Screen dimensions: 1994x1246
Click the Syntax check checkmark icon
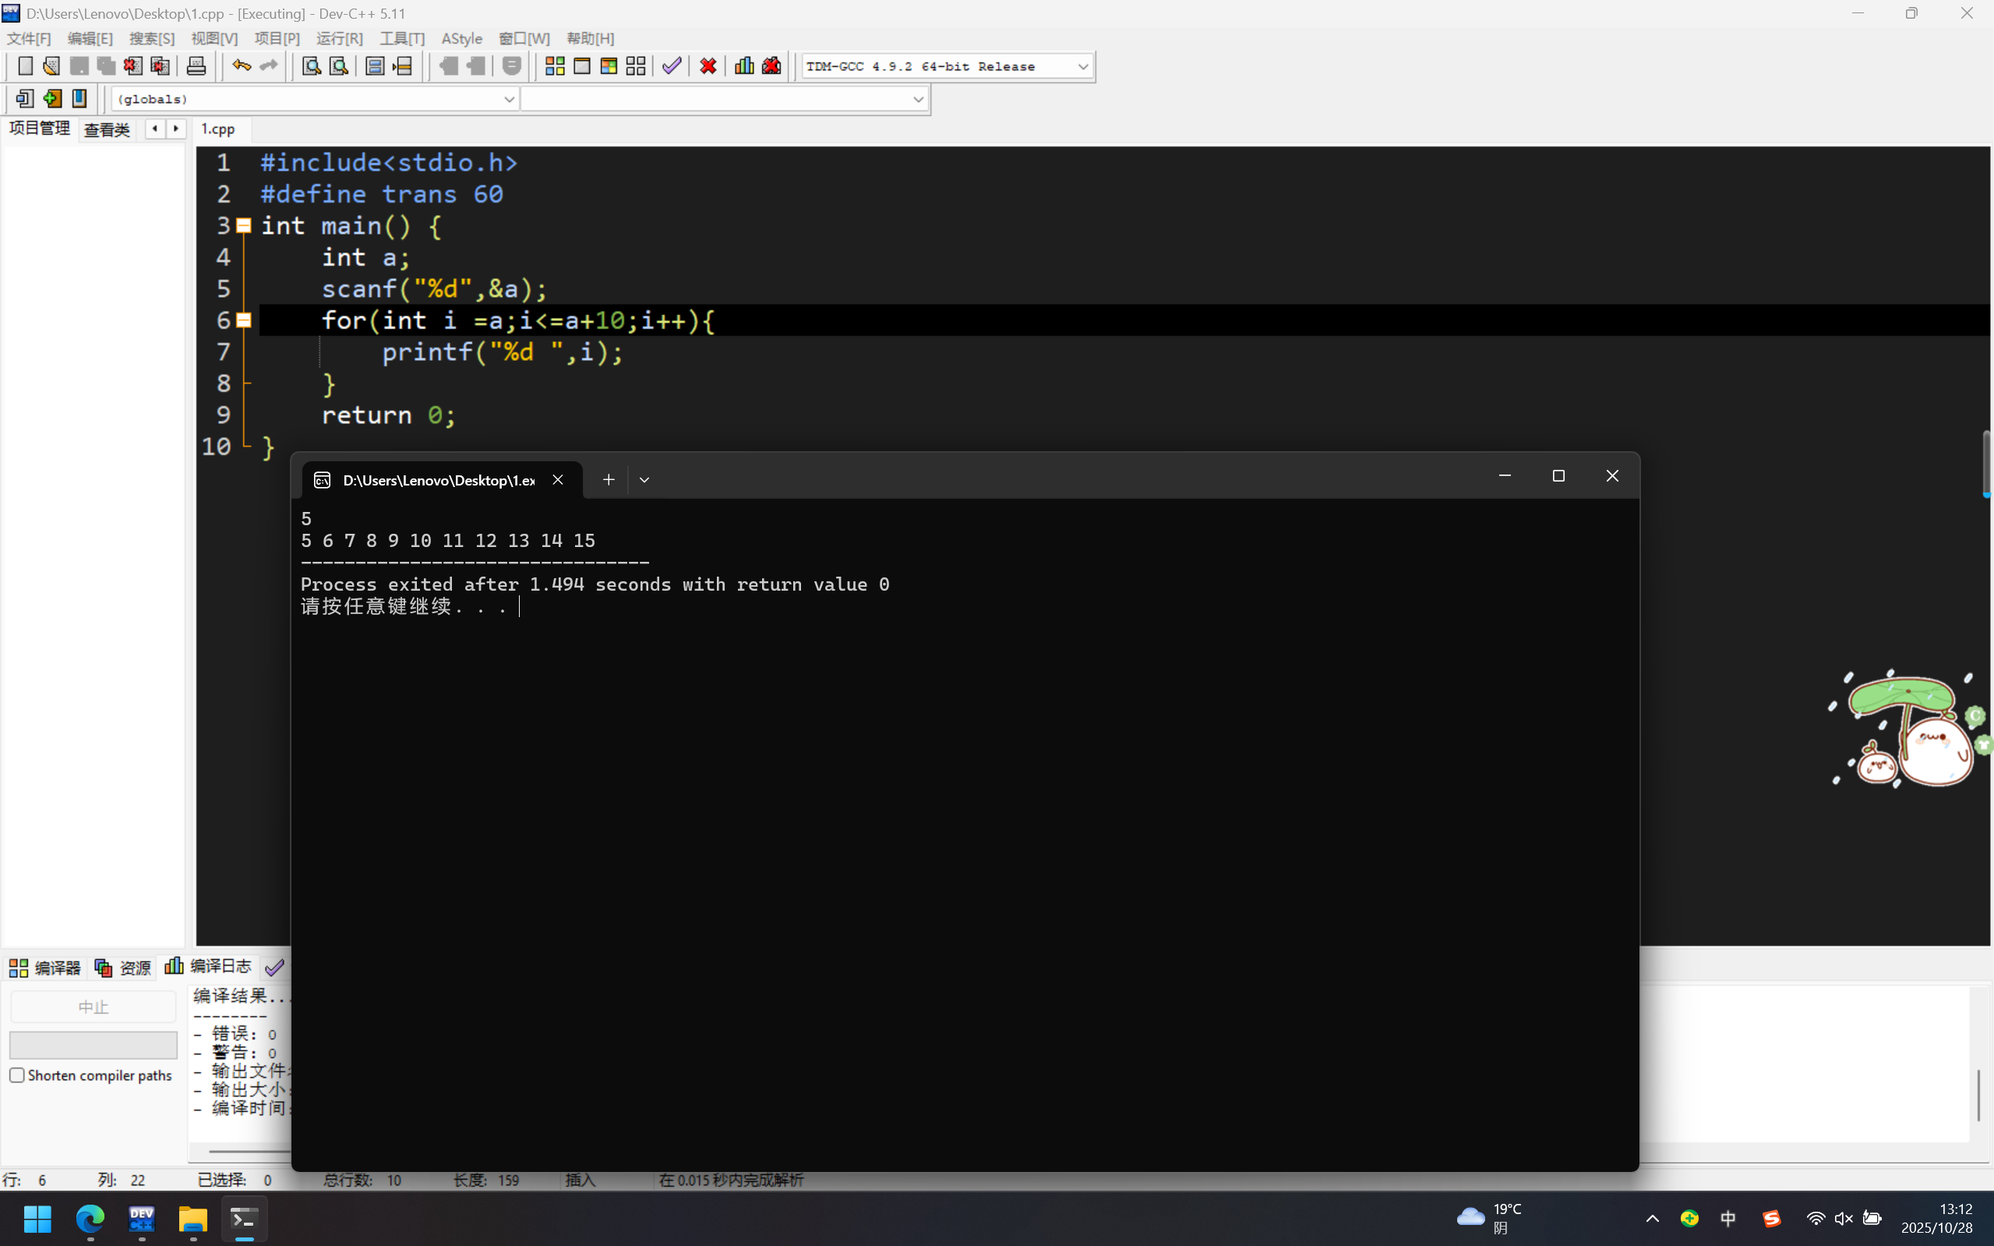(x=672, y=66)
